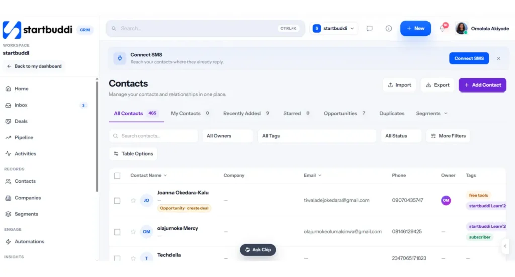
Task: Click Back to my dashboard link
Action: click(x=34, y=66)
